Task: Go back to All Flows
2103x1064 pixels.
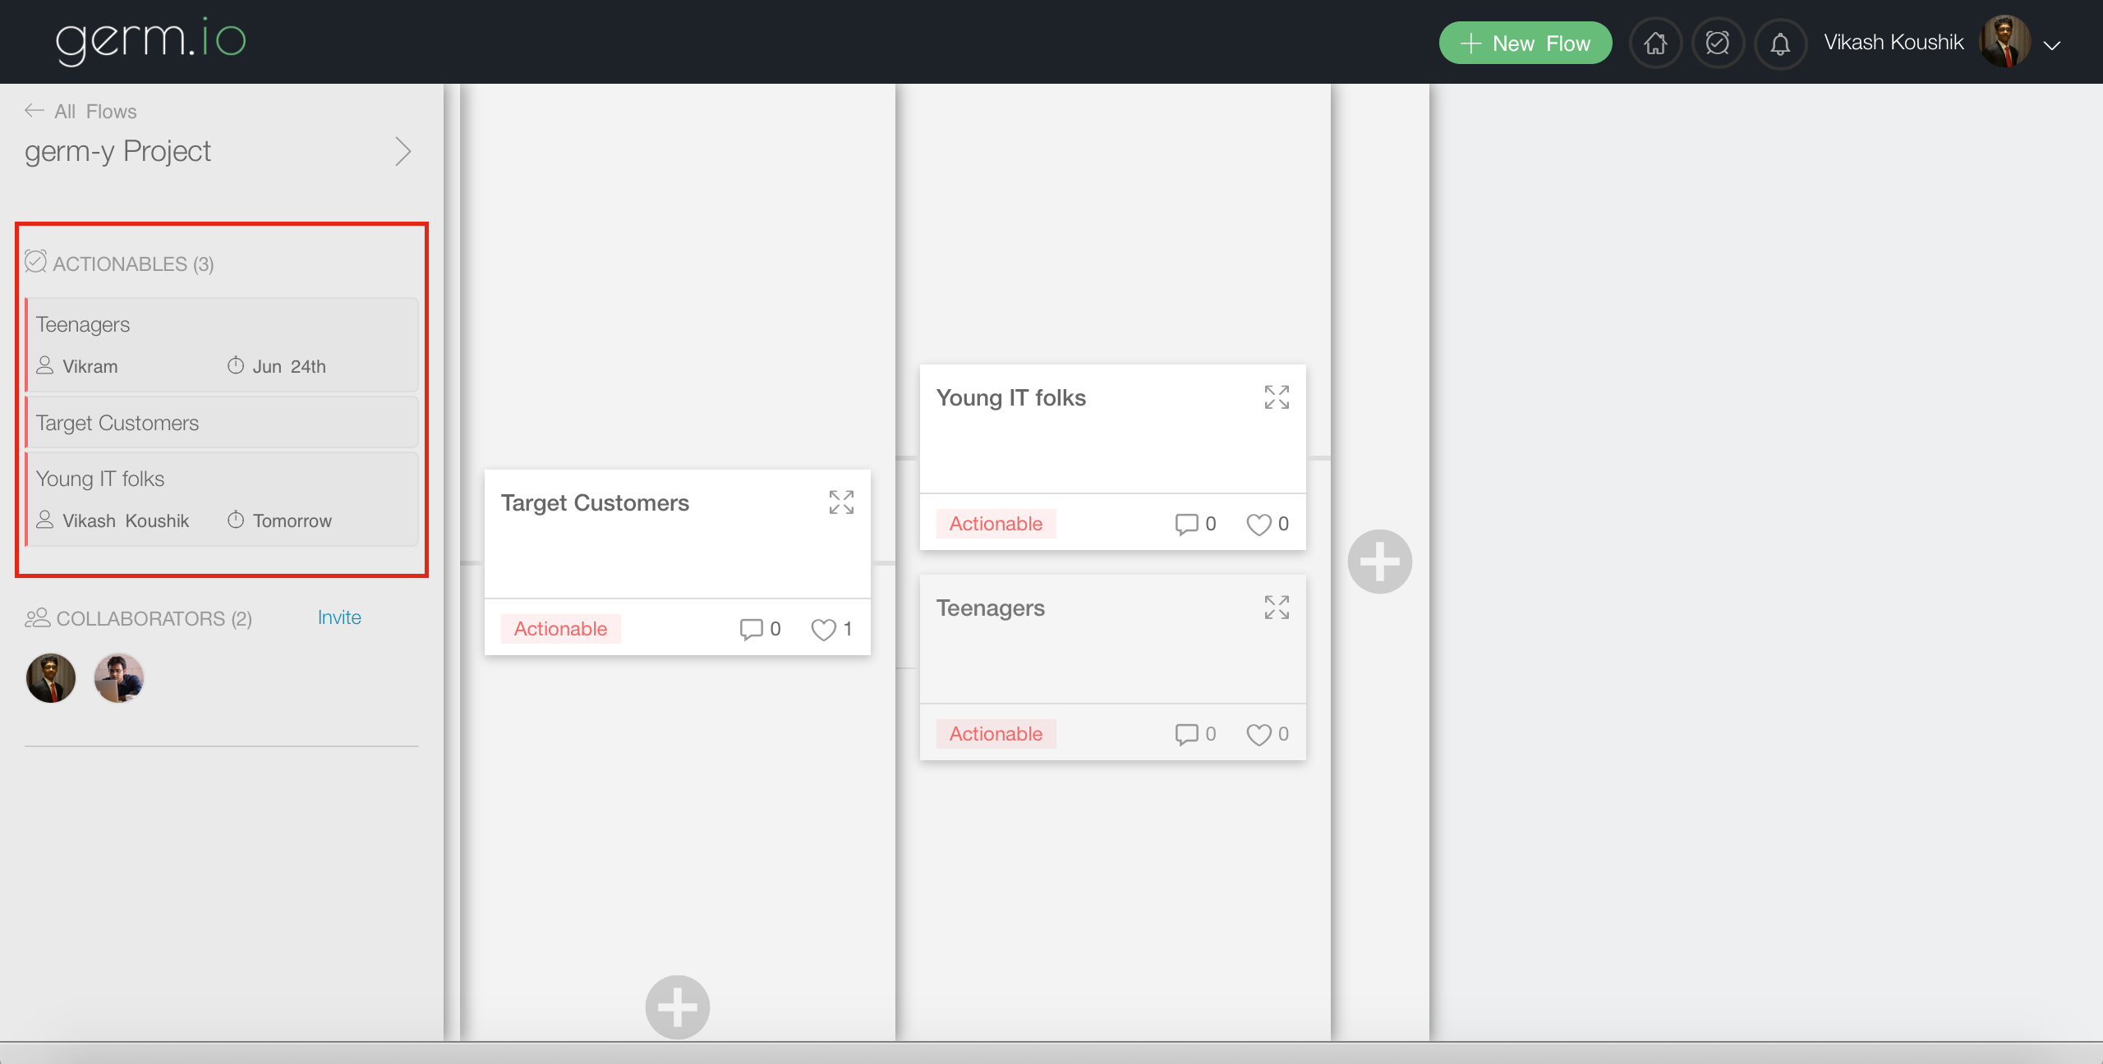Action: click(81, 111)
